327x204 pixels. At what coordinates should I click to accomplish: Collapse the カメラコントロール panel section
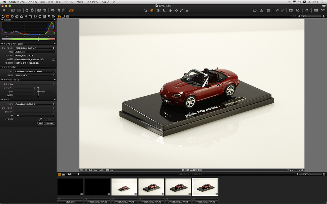(x=2, y=80)
